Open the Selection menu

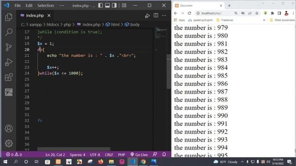coord(45,6)
